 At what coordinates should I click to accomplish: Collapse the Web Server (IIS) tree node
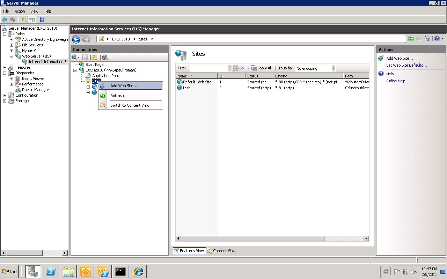(x=11, y=56)
